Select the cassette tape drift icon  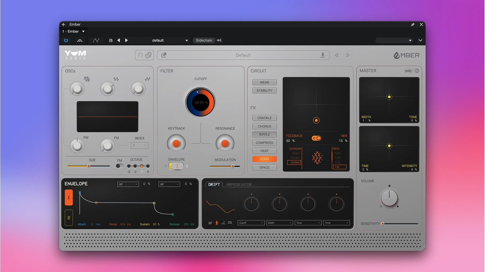[230, 223]
